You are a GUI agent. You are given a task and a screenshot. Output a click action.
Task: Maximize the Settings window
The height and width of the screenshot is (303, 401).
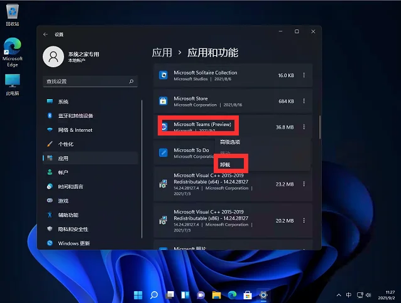(297, 31)
